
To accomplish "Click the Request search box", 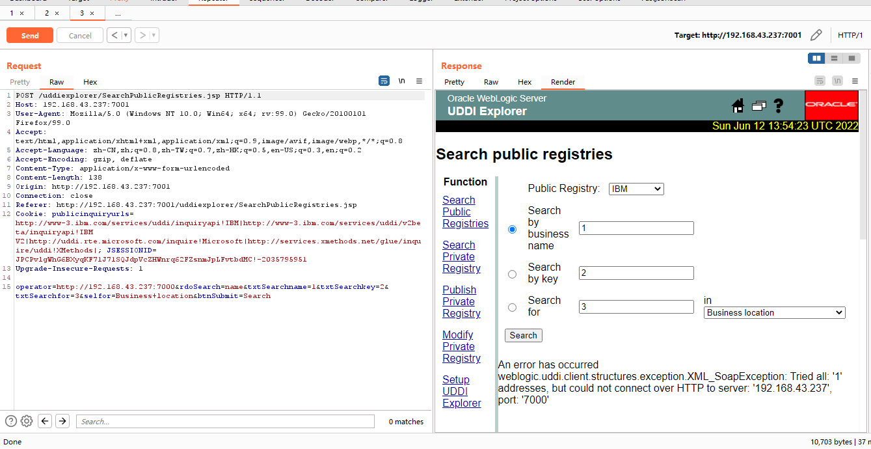I will [x=225, y=421].
